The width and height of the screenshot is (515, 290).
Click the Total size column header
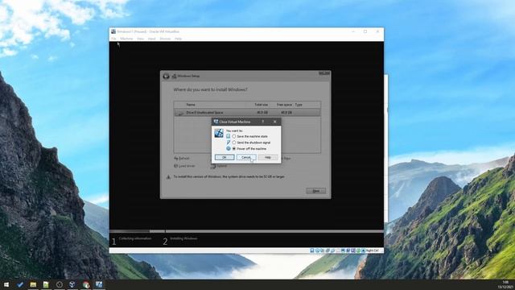261,105
